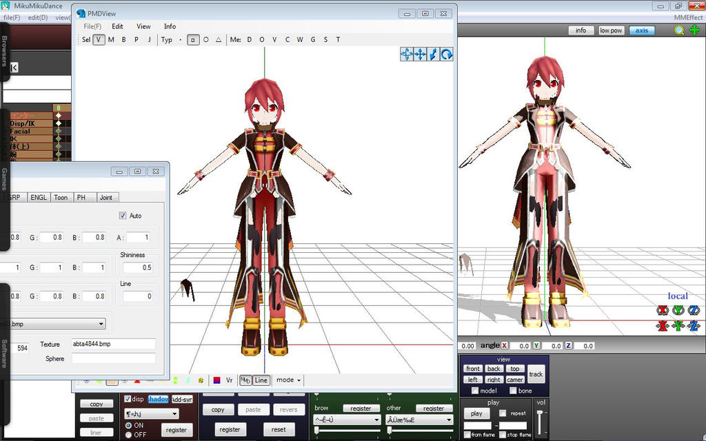Click the local Z move axis icon

click(694, 325)
